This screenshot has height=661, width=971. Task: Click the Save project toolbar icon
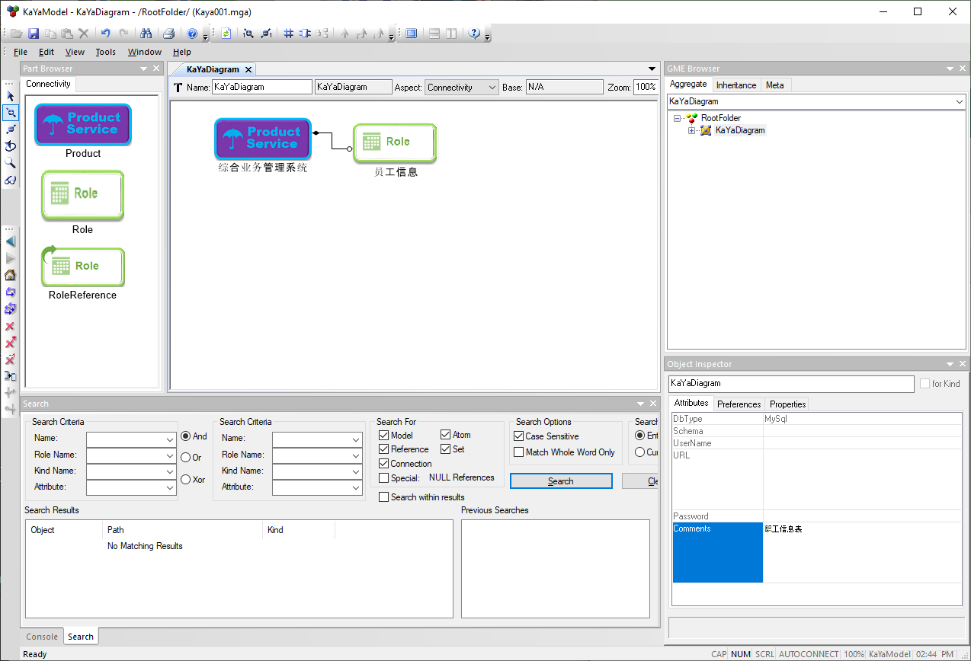point(34,34)
